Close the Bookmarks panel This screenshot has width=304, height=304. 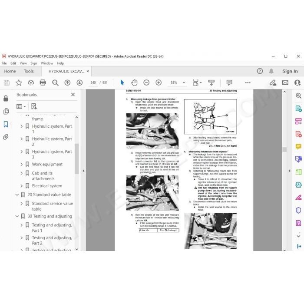tap(73, 95)
